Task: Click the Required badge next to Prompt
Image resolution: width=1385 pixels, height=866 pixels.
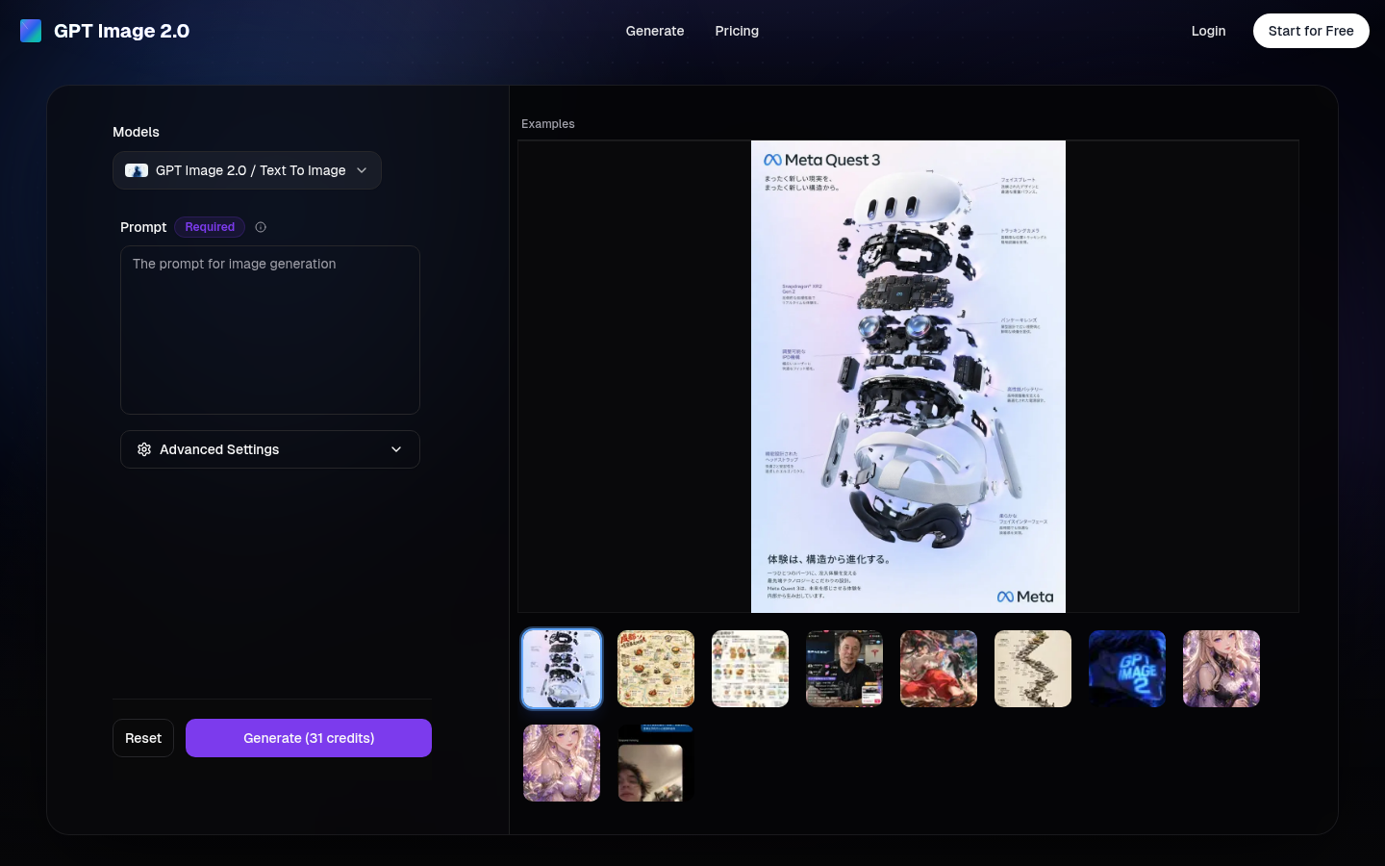Action: click(210, 227)
